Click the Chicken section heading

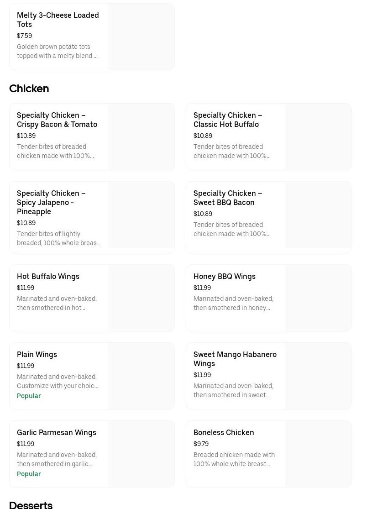coord(29,89)
